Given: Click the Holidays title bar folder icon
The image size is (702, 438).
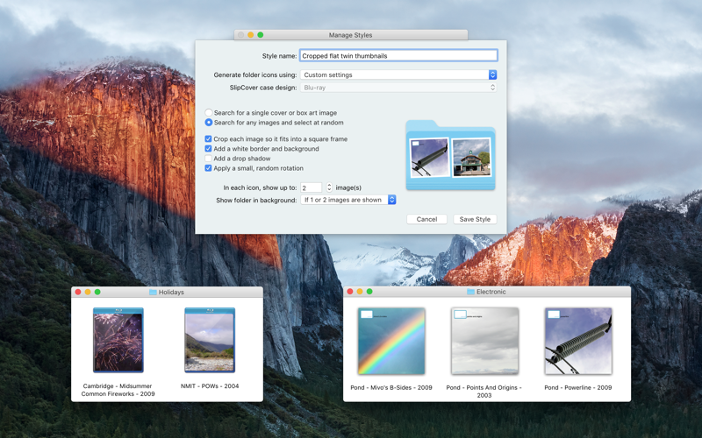Looking at the screenshot, I should [153, 292].
